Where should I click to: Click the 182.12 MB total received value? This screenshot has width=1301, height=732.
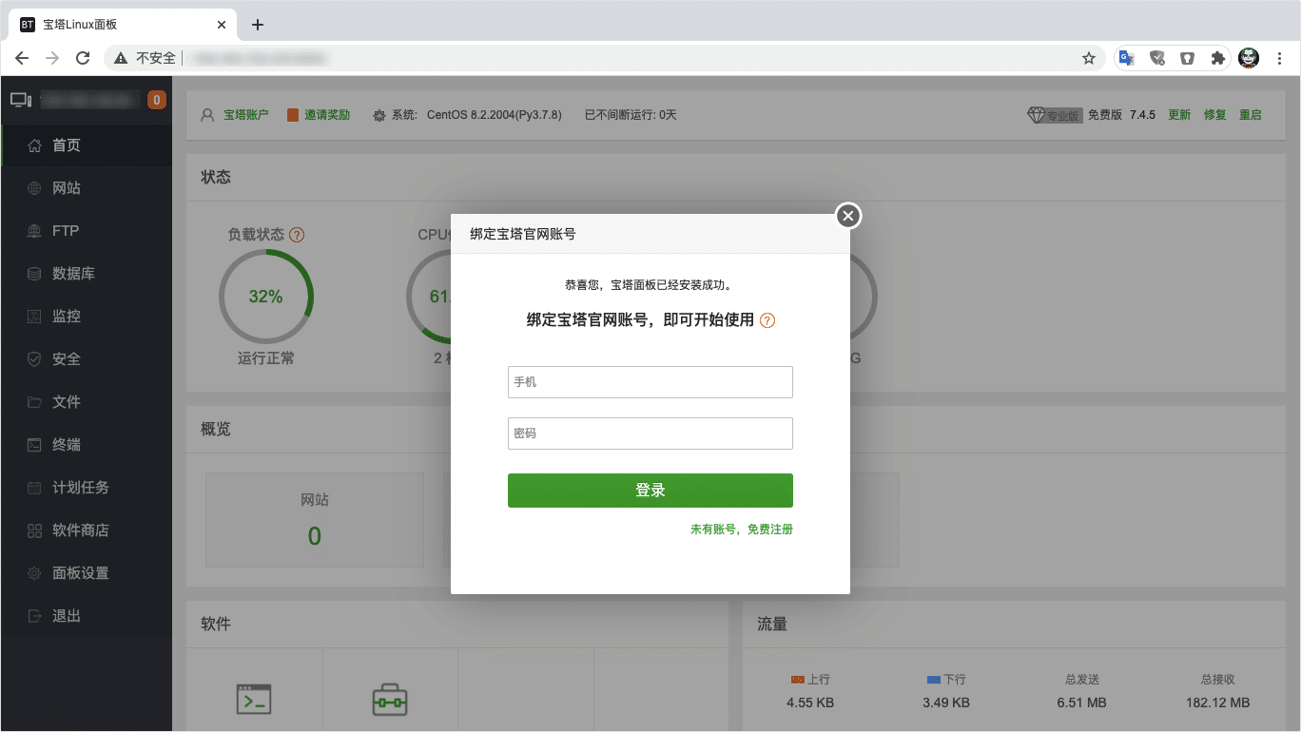click(x=1217, y=703)
